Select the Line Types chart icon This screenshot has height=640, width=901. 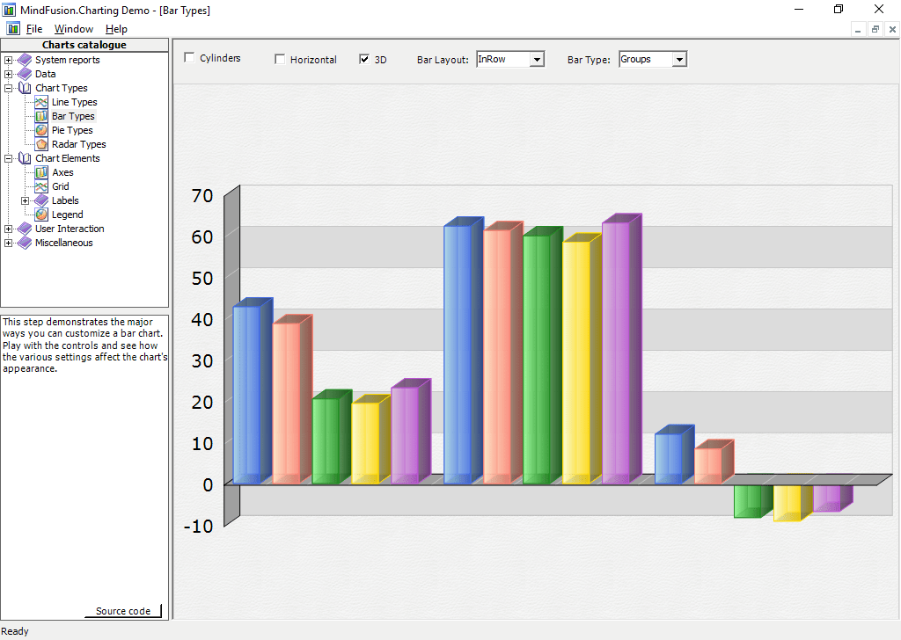tap(40, 102)
